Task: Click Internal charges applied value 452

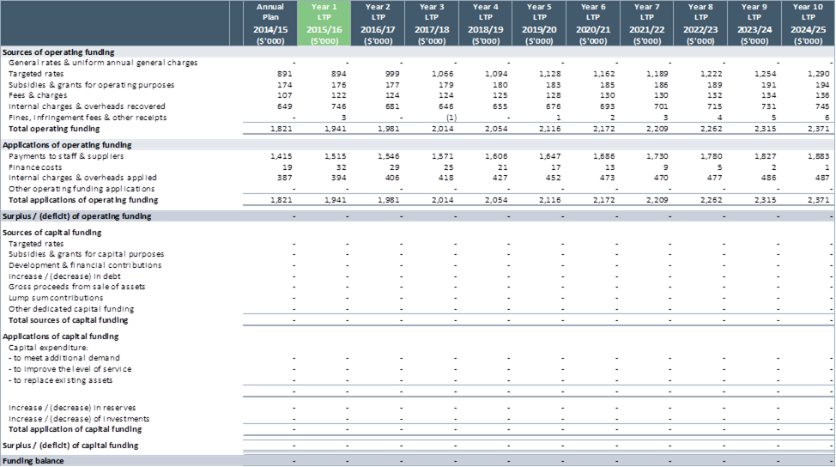Action: click(554, 178)
